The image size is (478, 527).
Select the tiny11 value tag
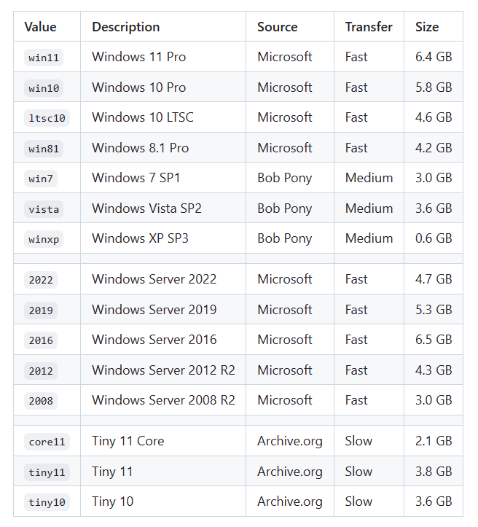[47, 472]
